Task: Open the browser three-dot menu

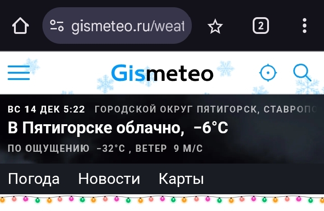Action: point(304,26)
